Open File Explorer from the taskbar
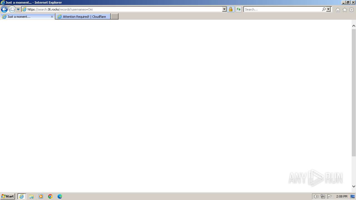 pos(31,196)
